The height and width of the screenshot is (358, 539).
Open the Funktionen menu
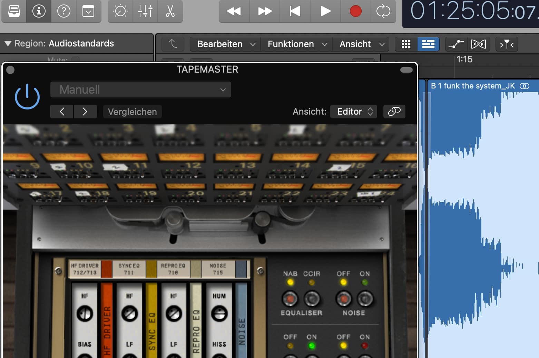click(x=296, y=44)
